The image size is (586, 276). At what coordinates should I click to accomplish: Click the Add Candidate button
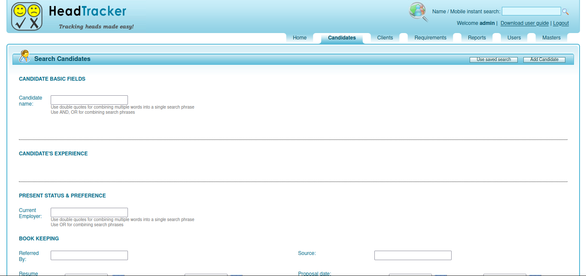544,60
